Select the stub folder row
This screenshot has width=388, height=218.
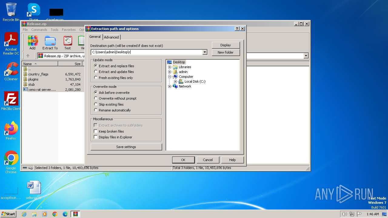[52, 84]
